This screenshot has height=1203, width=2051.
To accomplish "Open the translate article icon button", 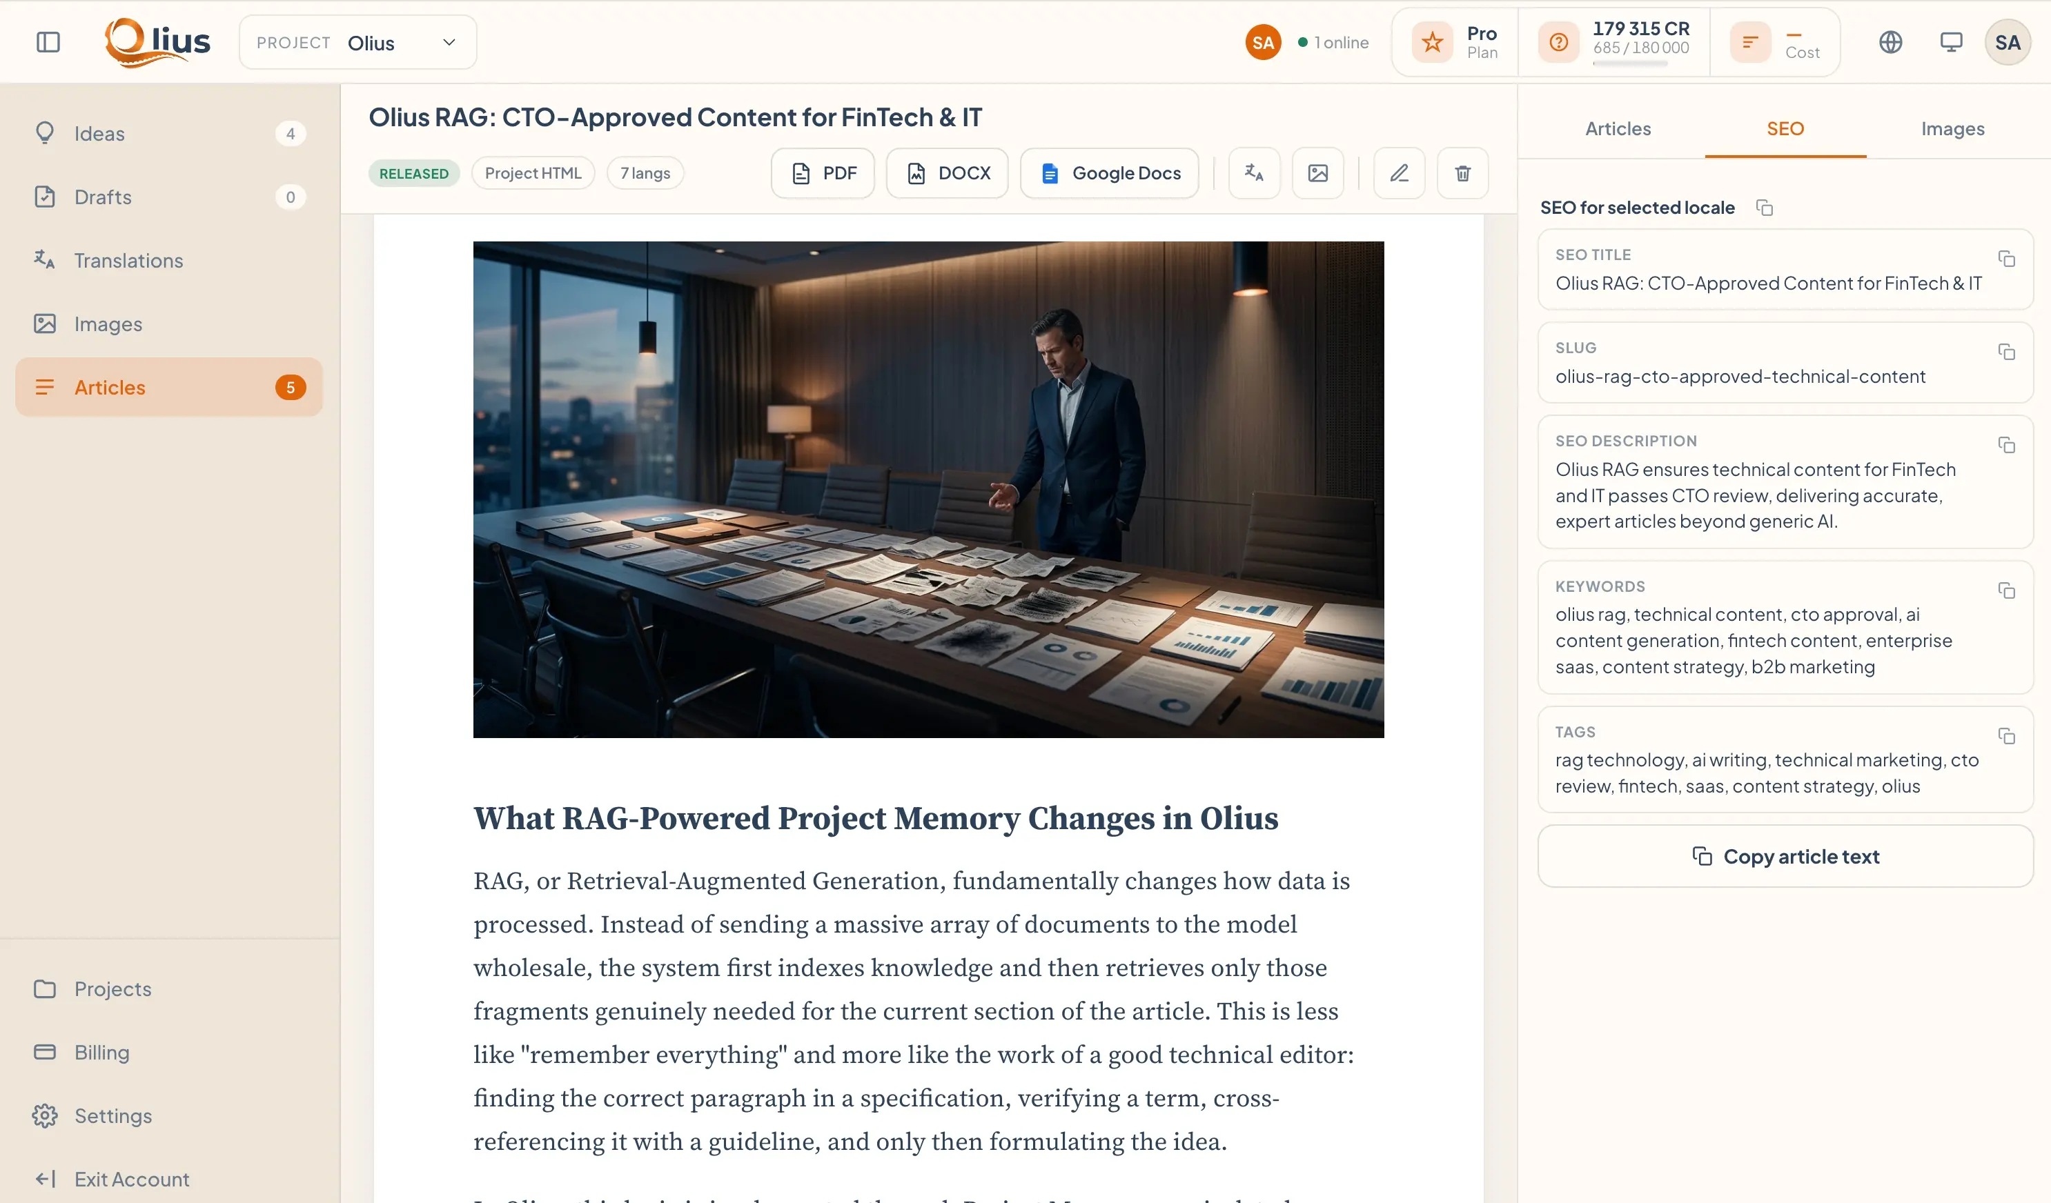I will point(1254,173).
